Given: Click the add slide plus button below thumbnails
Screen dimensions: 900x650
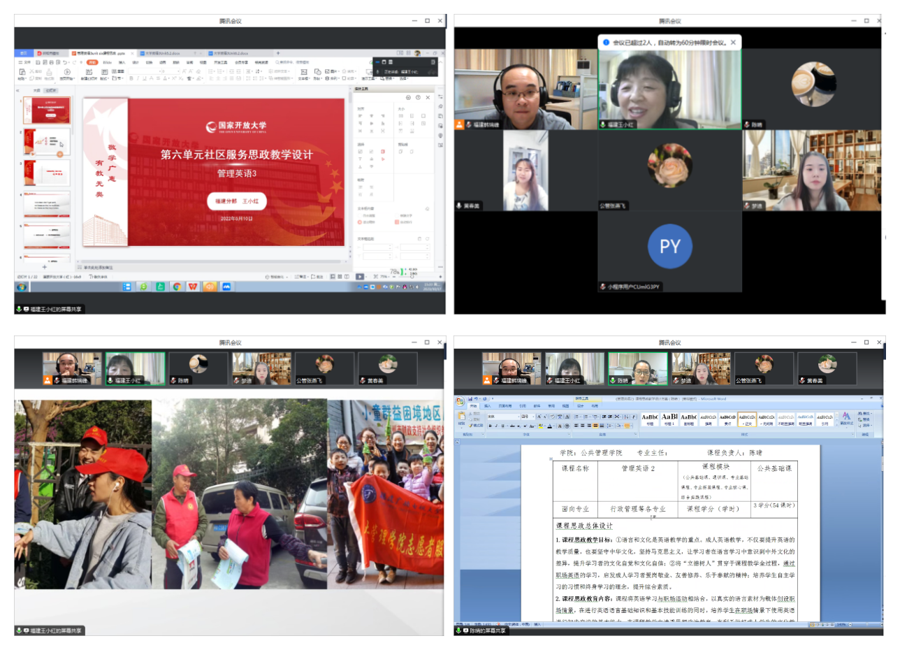Looking at the screenshot, I should click(x=45, y=267).
